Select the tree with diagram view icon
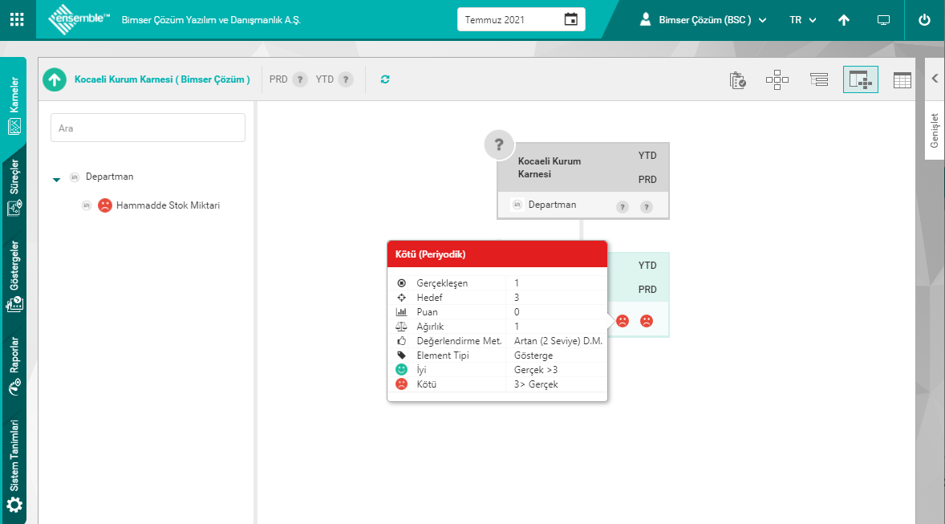This screenshot has width=945, height=524. pos(860,79)
